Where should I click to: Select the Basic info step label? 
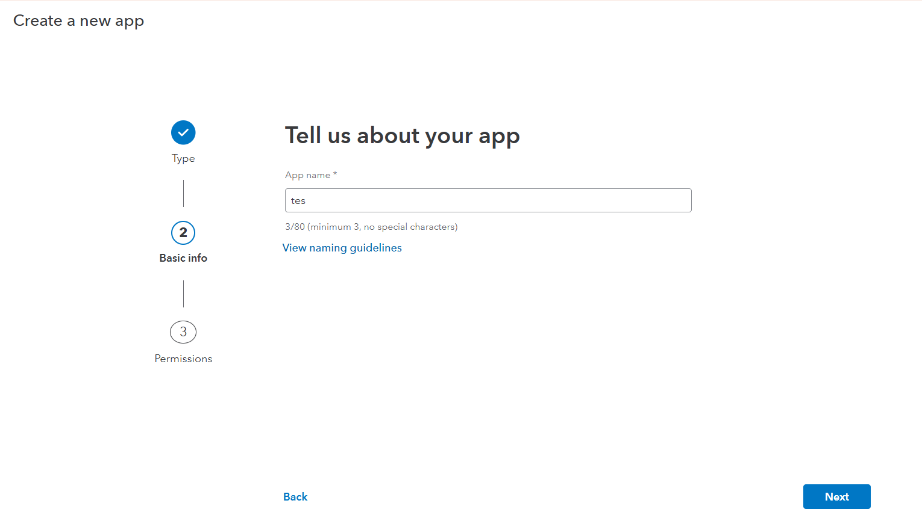coord(183,258)
